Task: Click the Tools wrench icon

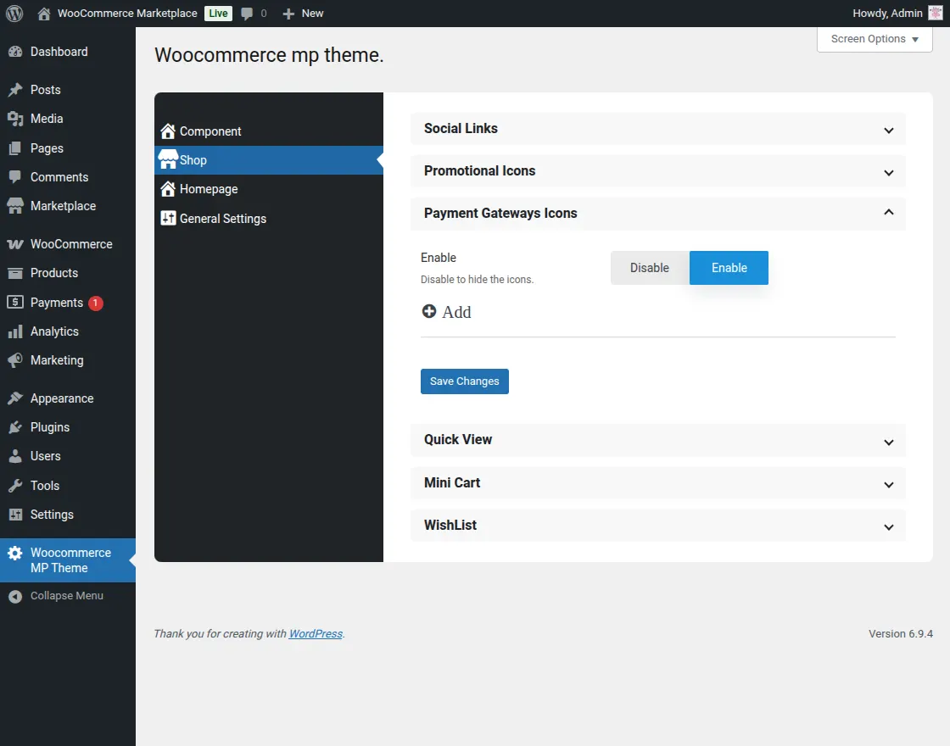Action: [x=15, y=486]
